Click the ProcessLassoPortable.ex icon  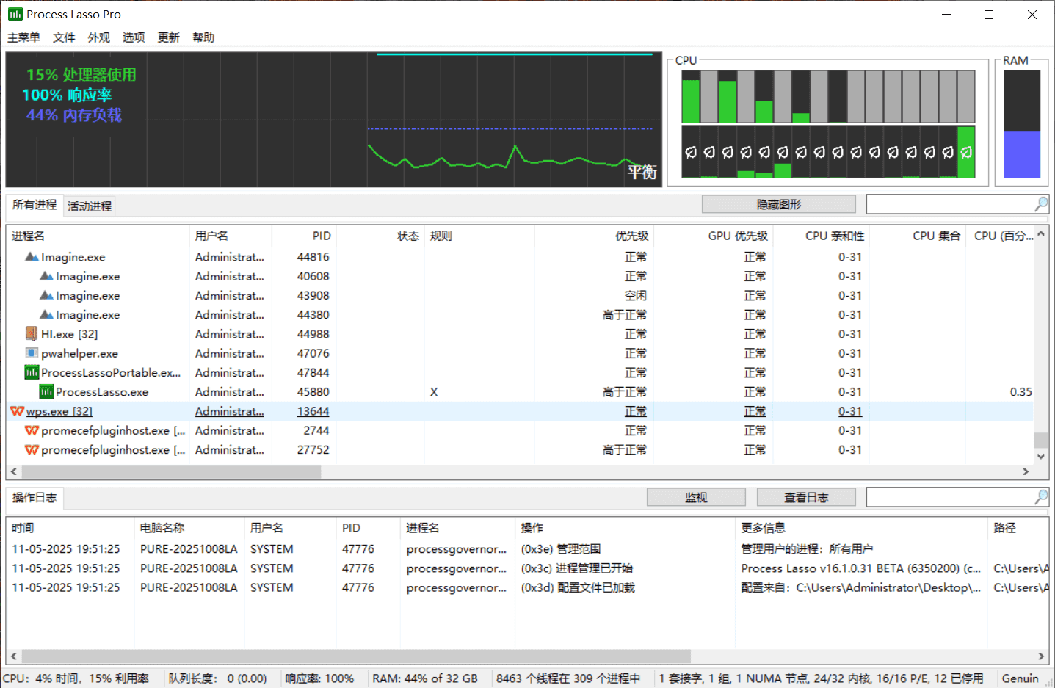[x=30, y=372]
